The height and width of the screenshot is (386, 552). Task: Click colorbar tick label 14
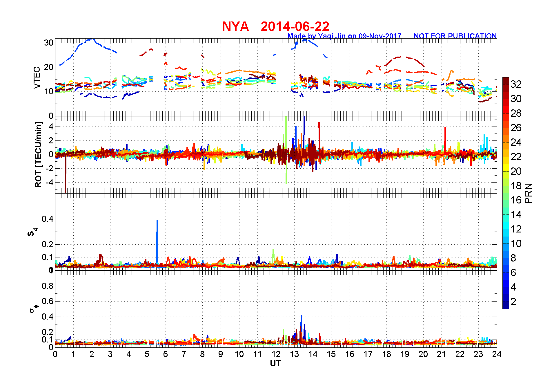(x=516, y=215)
